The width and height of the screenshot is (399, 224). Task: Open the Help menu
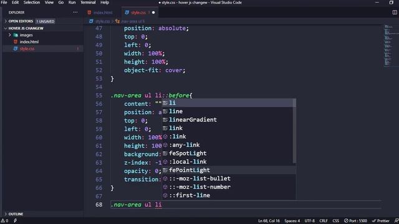click(105, 2)
